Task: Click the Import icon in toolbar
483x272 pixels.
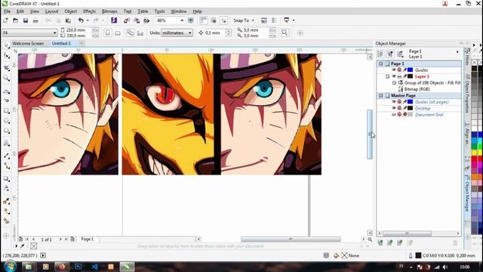Action: point(127,20)
